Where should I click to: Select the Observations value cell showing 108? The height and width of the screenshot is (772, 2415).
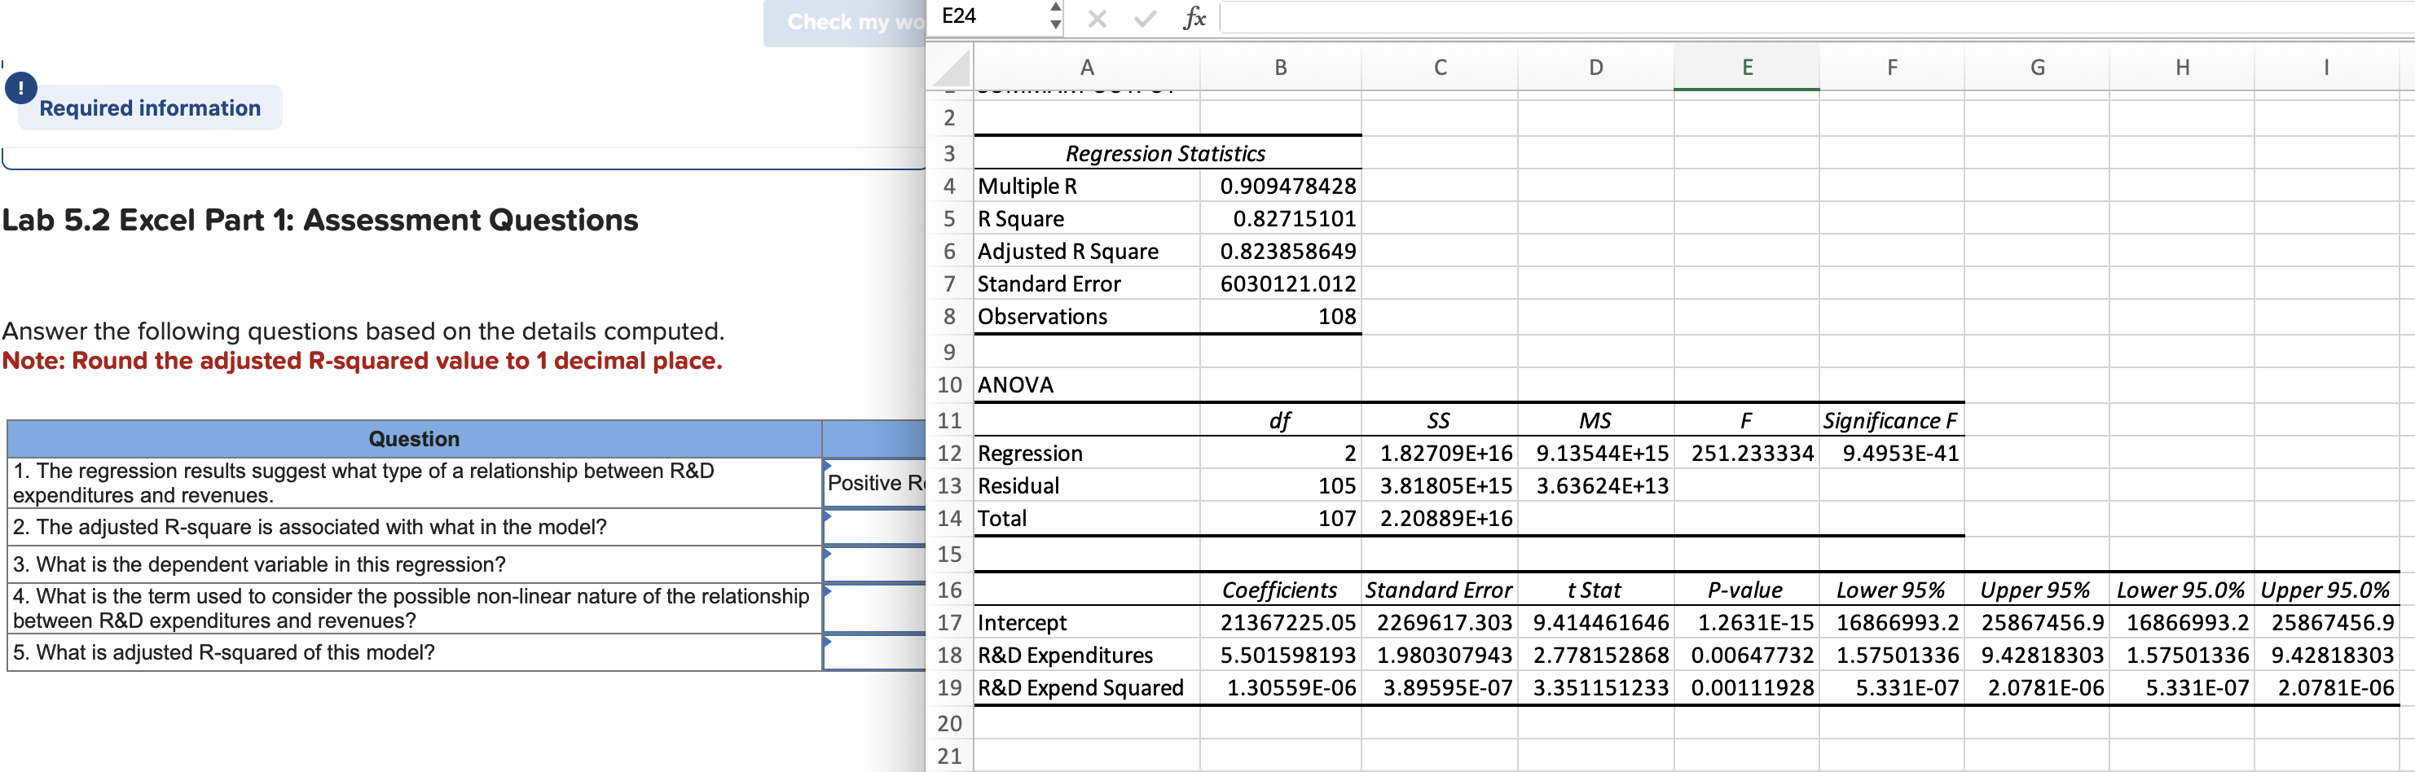(x=1280, y=316)
